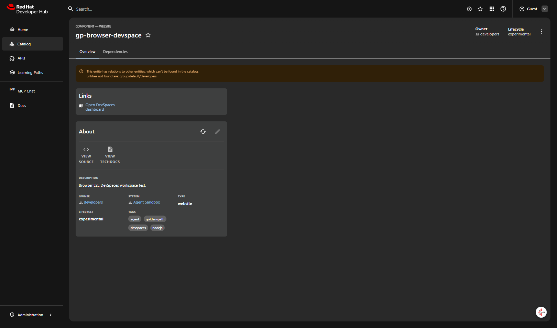Open Catalog in the sidebar
The width and height of the screenshot is (557, 328).
click(33, 44)
